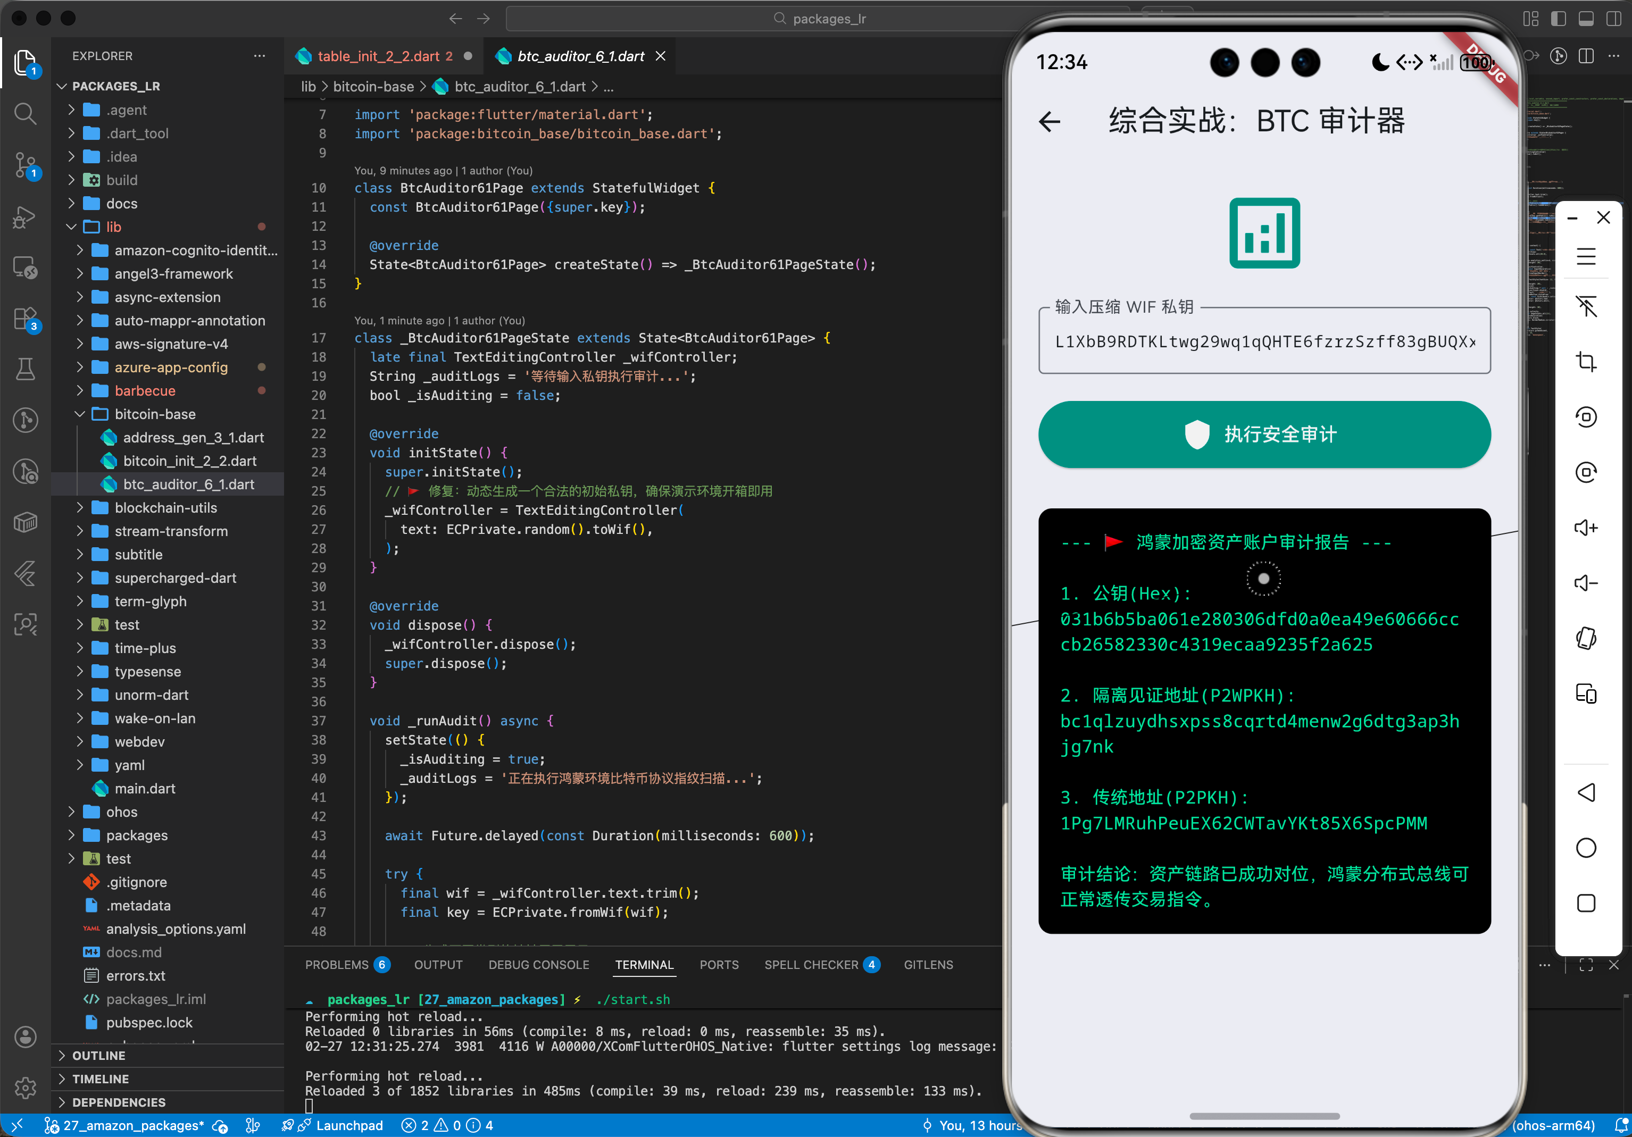This screenshot has height=1137, width=1632.
Task: Open the Testing flask icon in sidebar
Action: 25,369
